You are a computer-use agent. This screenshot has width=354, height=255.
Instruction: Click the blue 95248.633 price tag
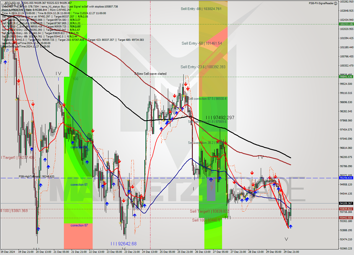coord(346,178)
